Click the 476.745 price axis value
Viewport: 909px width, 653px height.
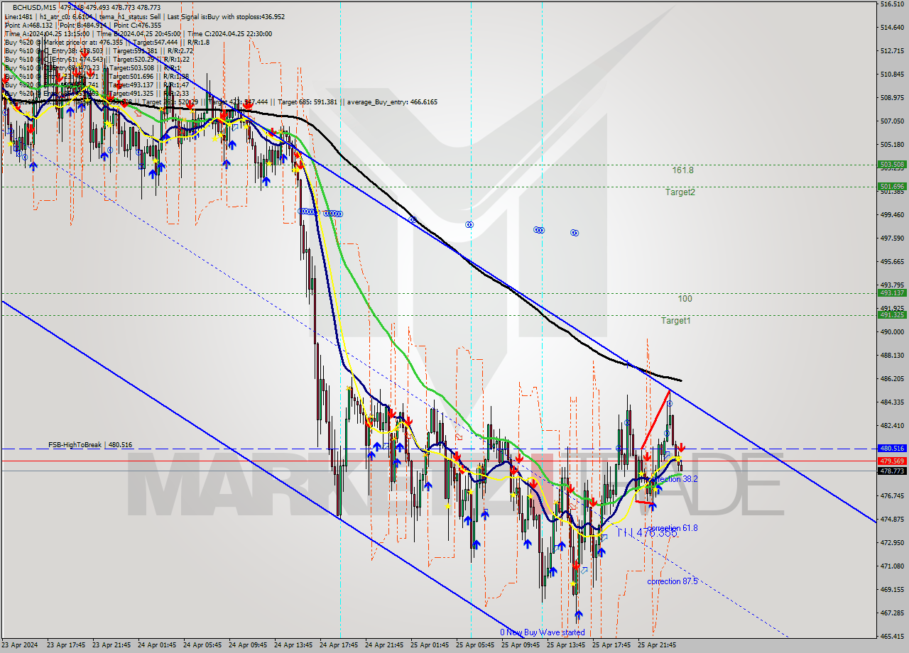[x=892, y=496]
